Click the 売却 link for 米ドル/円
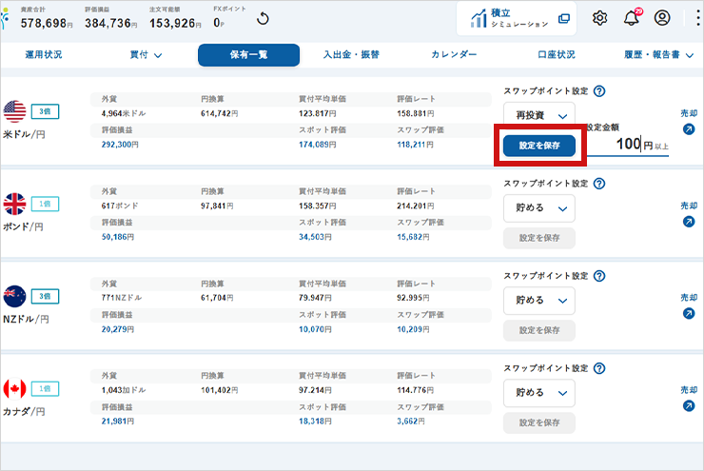Viewport: 704px width, 471px height. coord(689,113)
